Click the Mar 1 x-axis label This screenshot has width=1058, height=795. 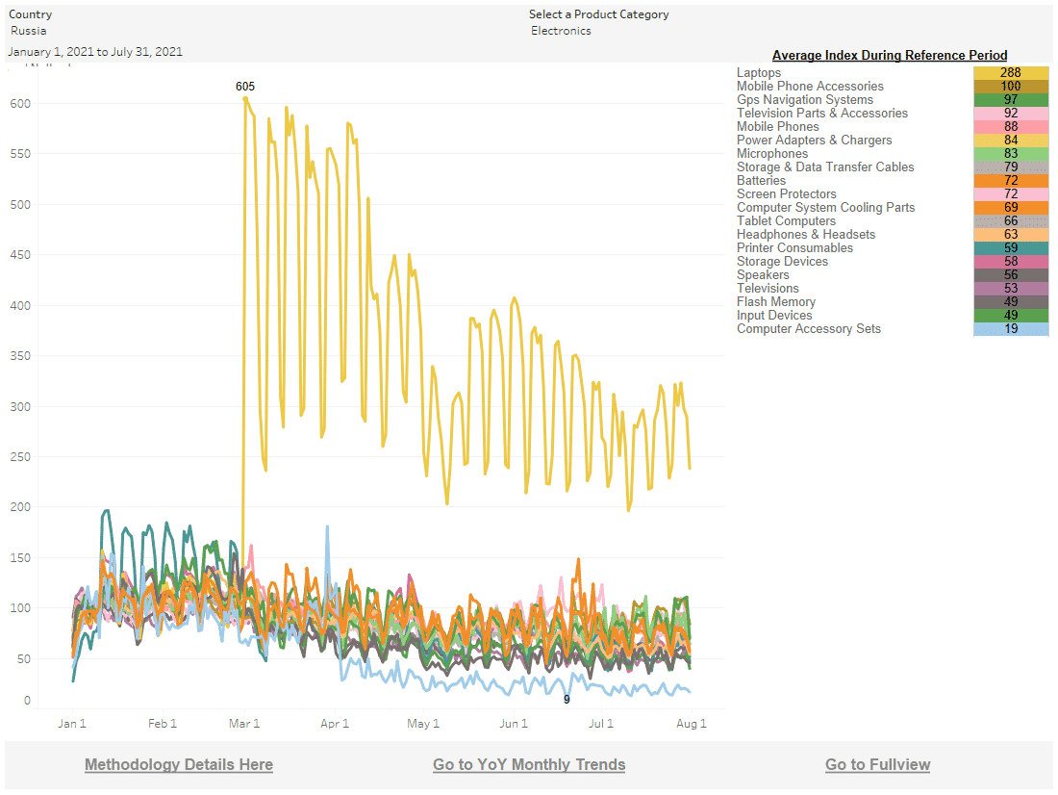245,724
